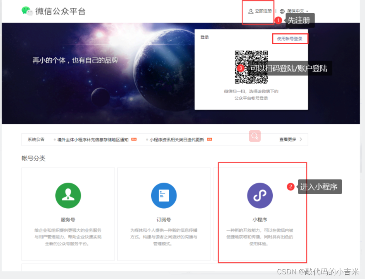The width and height of the screenshot is (365, 279).
Task: Click 查看更多 to view more notices
Action: [x=288, y=139]
